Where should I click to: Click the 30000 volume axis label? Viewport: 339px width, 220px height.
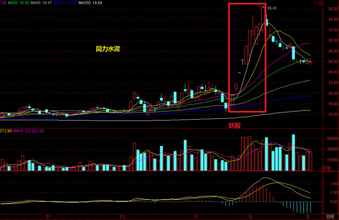[x=332, y=149]
